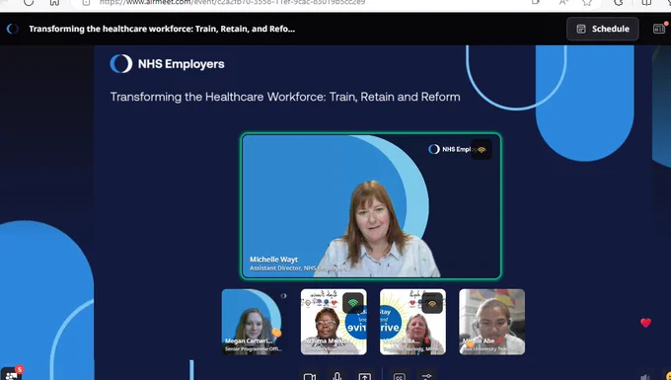Click 'Transforming the Healthcare Workforce: Train, Retain and Reform' heading
The image size is (671, 380).
pyautogui.click(x=285, y=97)
